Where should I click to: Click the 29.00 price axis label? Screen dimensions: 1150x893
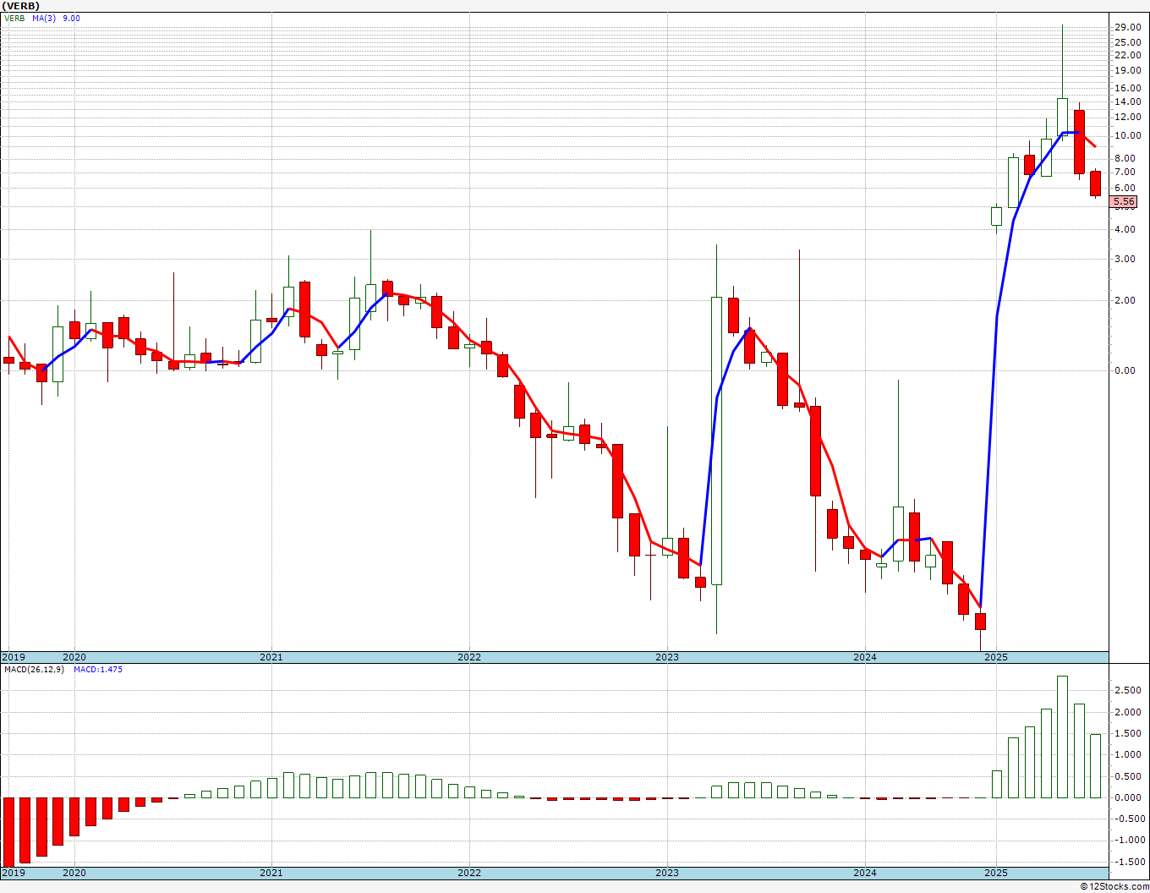1128,27
